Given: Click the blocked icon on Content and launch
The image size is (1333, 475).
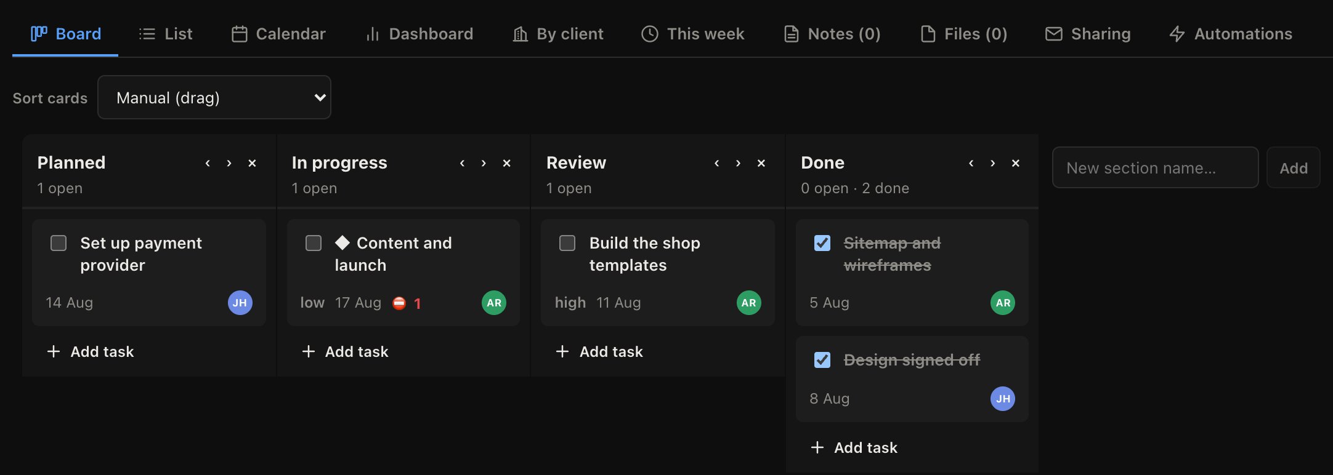Looking at the screenshot, I should [x=399, y=303].
